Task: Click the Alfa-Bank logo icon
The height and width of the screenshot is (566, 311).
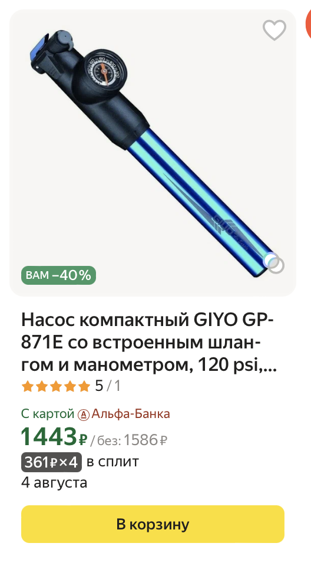Action: (x=83, y=414)
